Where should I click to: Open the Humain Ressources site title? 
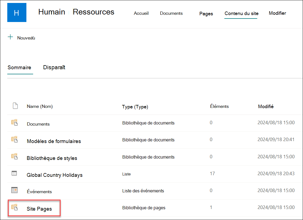point(76,12)
